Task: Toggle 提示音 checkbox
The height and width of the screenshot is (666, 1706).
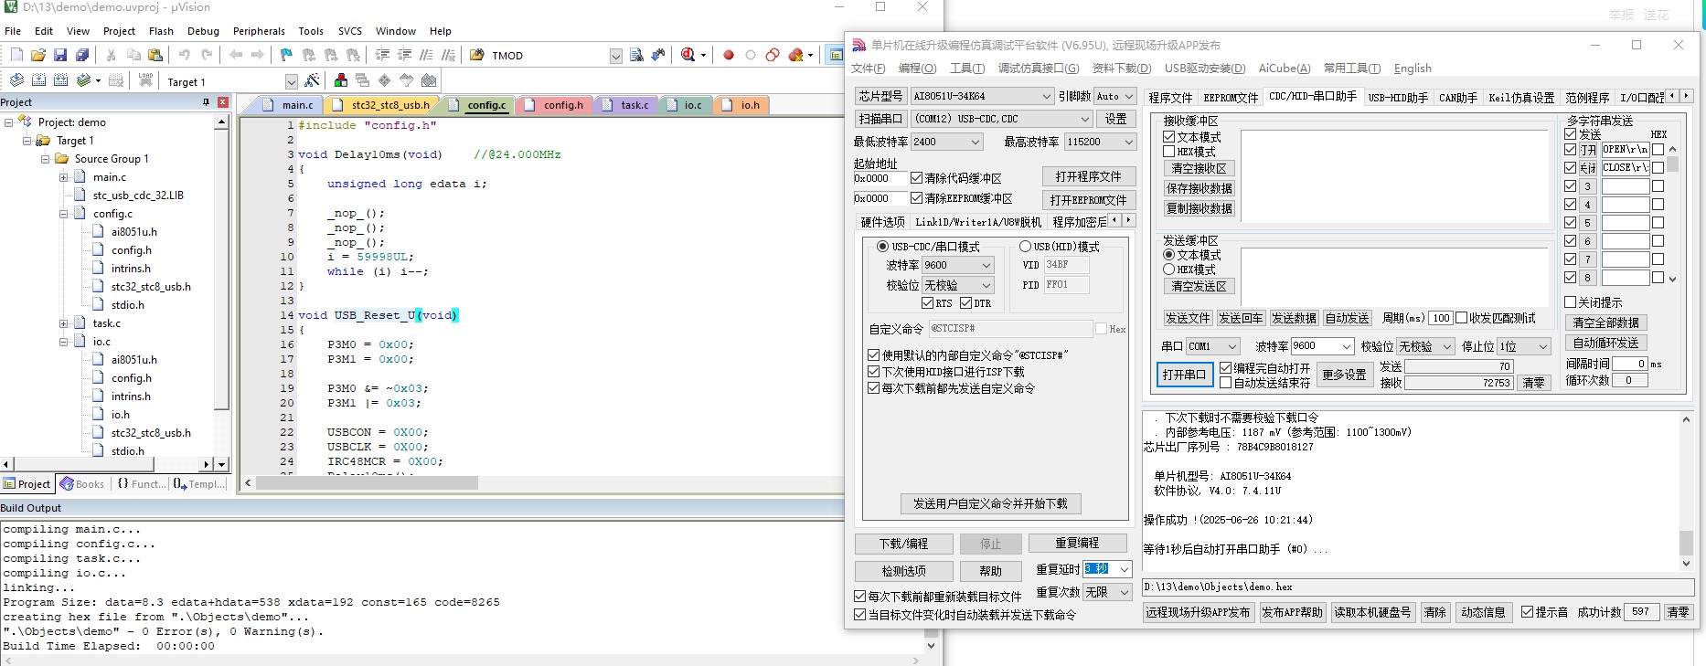Action: pos(1527,612)
